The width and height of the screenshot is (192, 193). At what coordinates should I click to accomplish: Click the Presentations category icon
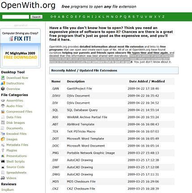pyautogui.click(x=3, y=156)
